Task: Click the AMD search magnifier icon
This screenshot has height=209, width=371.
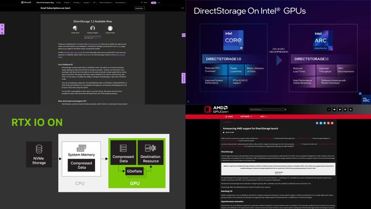Action: [285, 110]
